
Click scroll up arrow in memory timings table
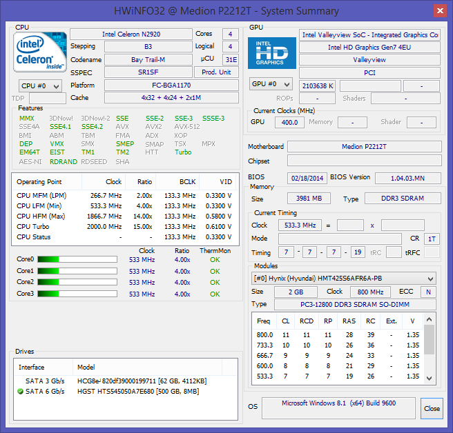(x=430, y=319)
